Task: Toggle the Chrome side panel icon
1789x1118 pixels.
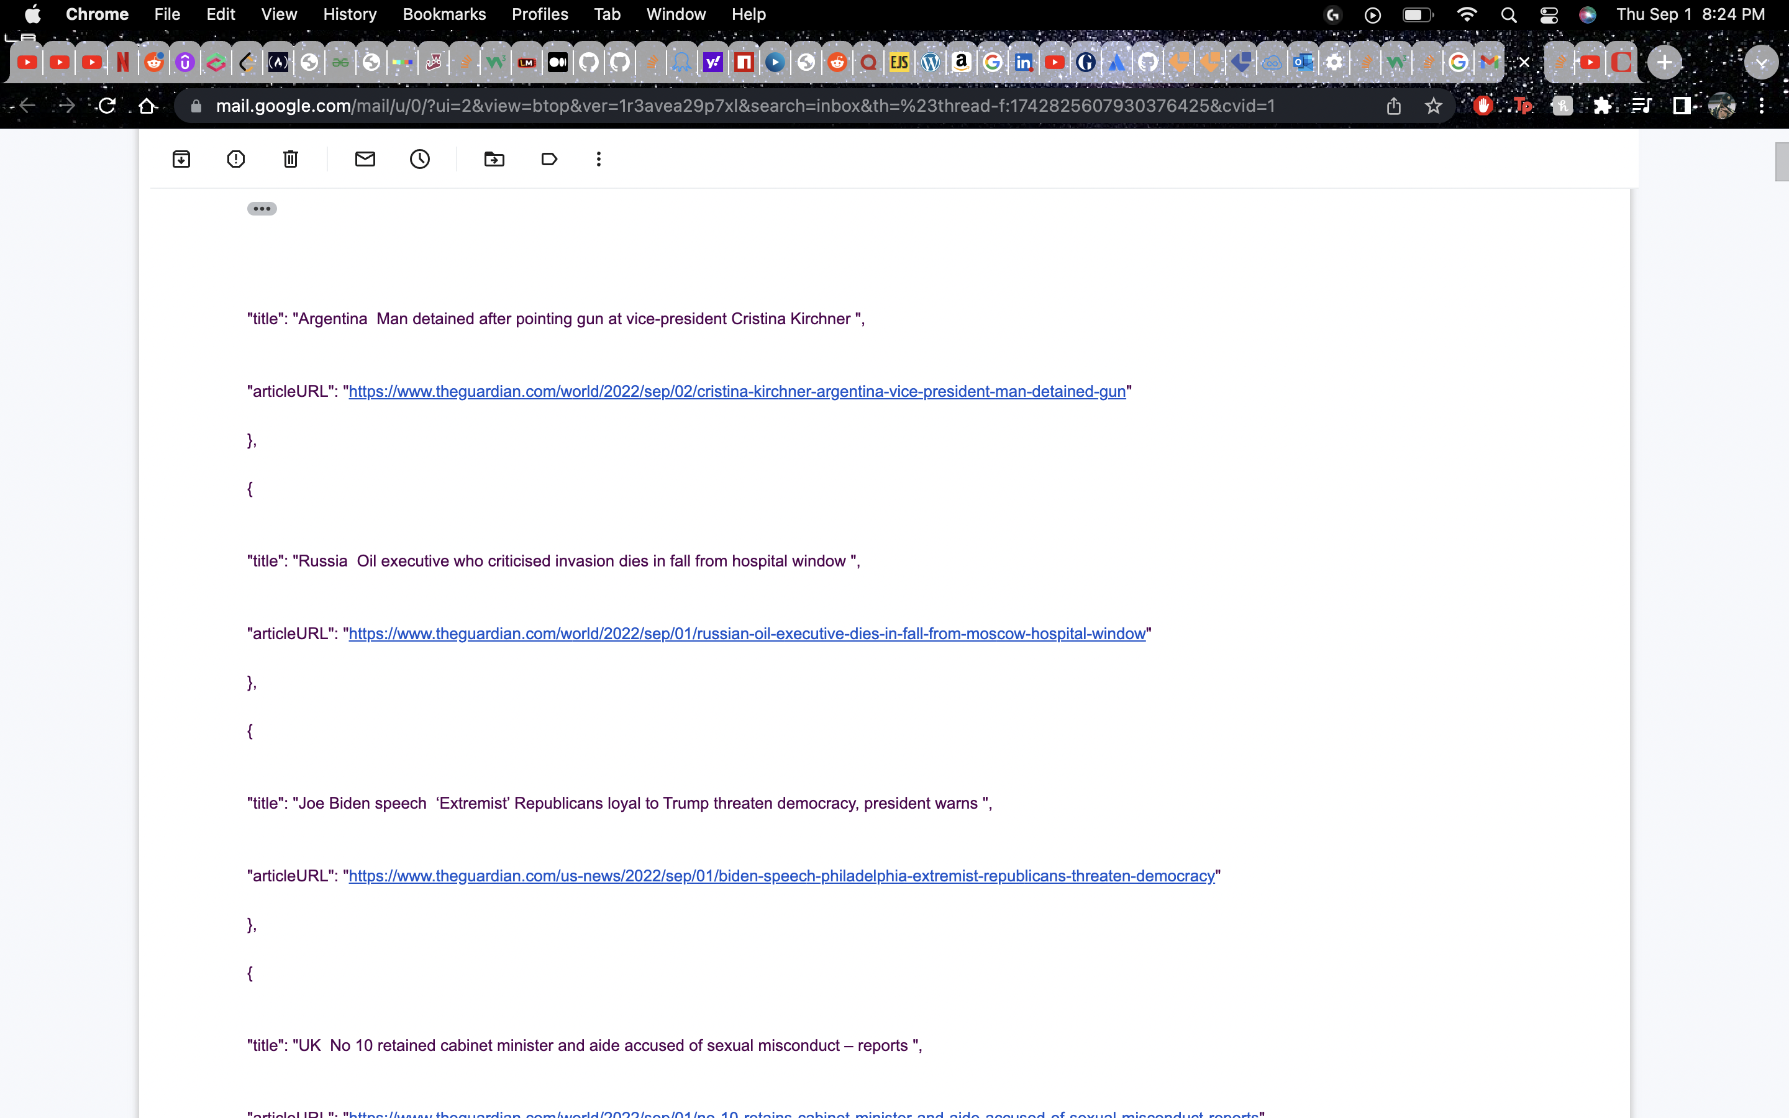Action: (x=1682, y=106)
